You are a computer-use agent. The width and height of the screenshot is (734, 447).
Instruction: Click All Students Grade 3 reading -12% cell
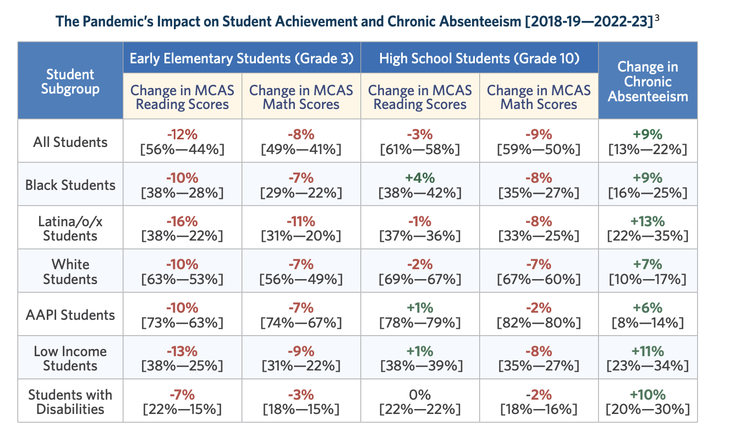[x=182, y=141]
